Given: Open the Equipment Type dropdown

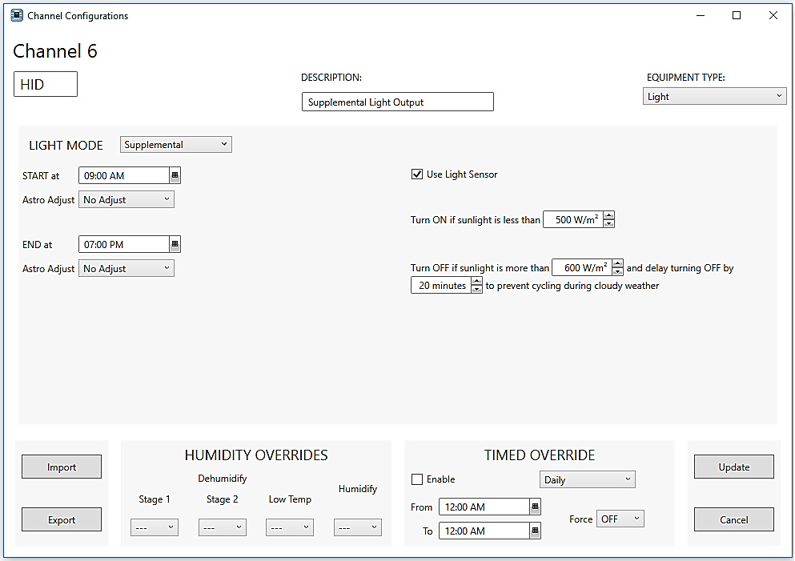Looking at the screenshot, I should pos(714,96).
